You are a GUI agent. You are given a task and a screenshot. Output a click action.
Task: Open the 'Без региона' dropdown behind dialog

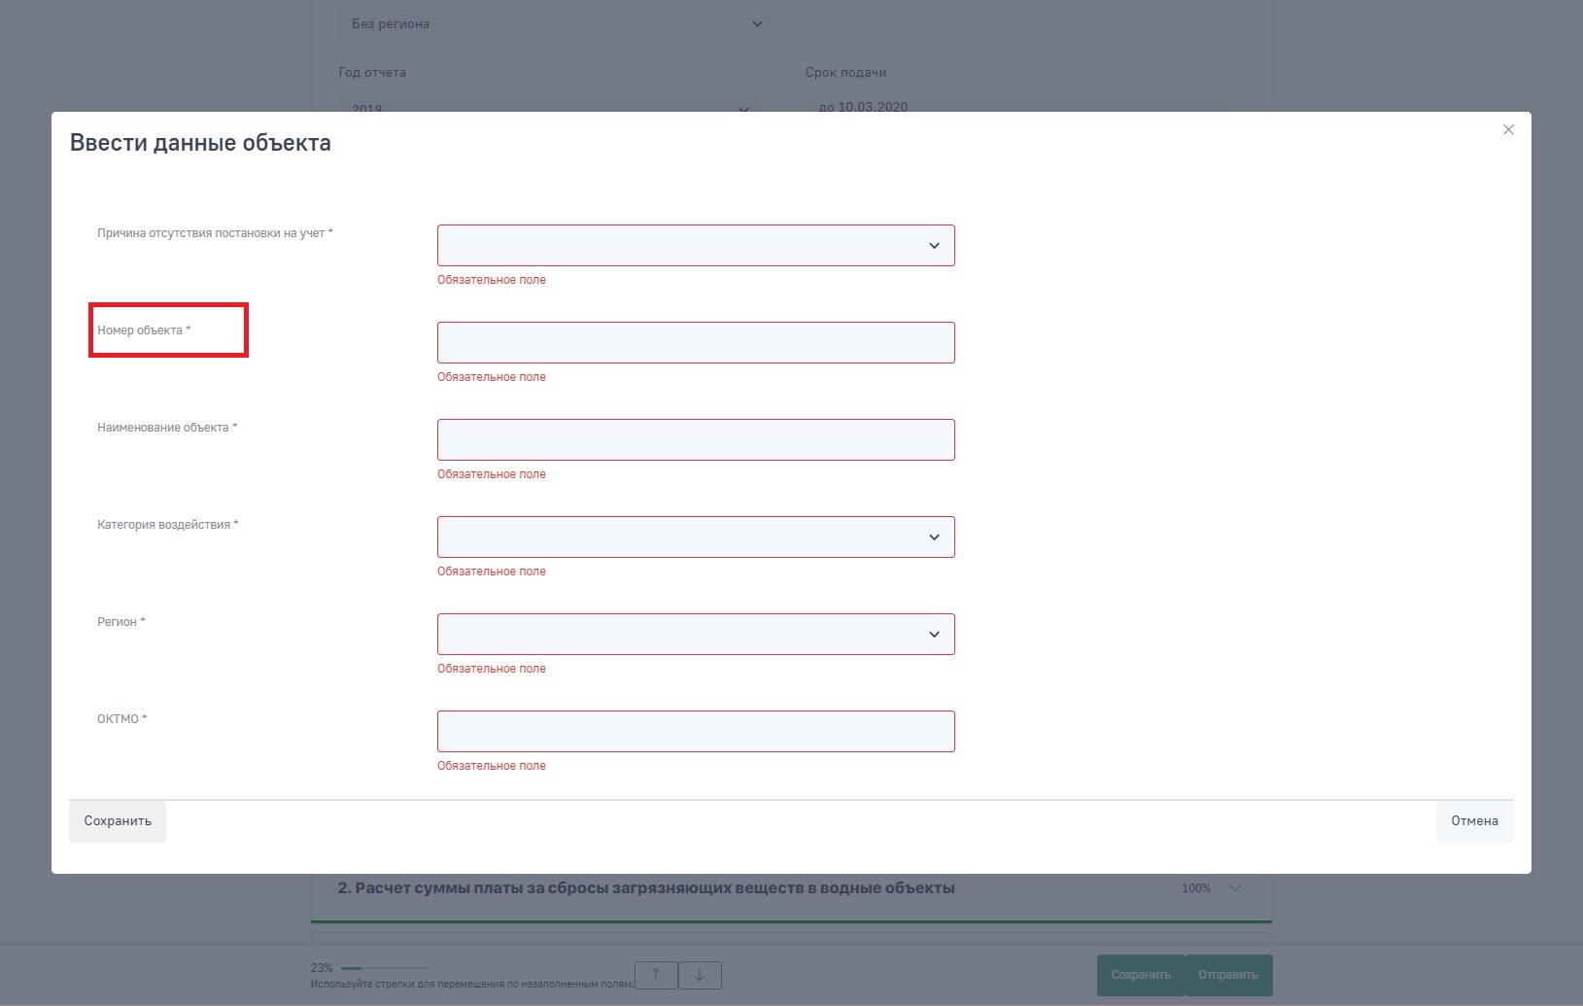[557, 24]
